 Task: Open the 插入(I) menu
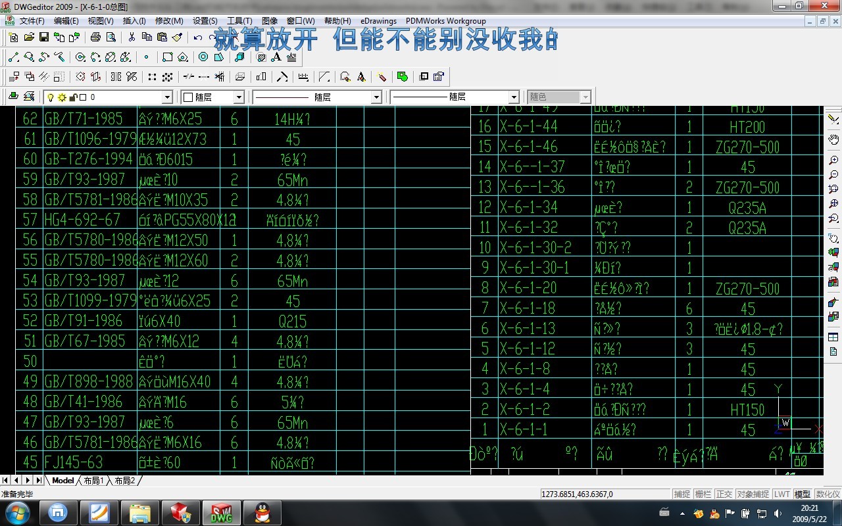(134, 21)
